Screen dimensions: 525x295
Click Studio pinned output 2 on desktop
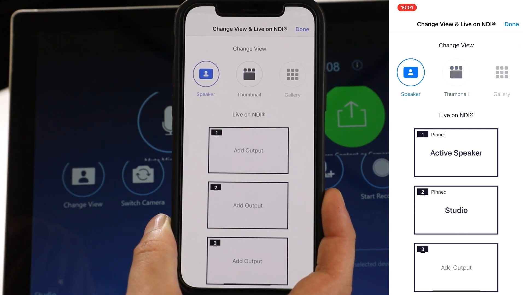coord(456,210)
